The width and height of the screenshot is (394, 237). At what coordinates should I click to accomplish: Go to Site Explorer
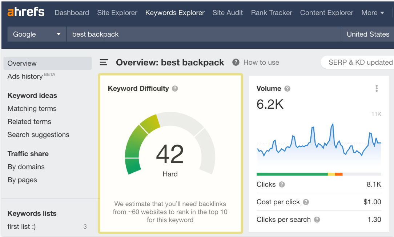click(x=117, y=13)
